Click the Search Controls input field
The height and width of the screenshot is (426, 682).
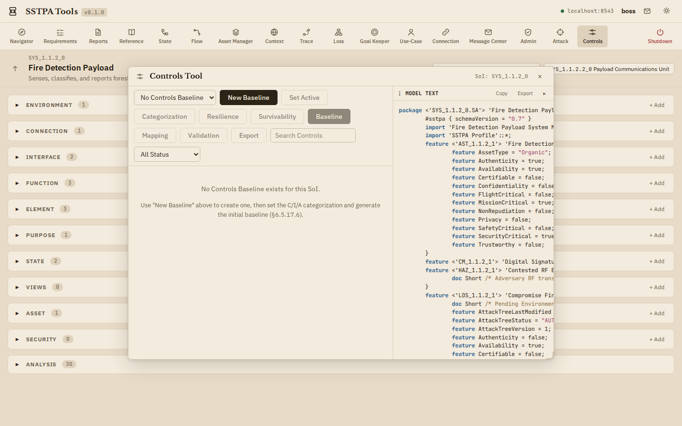313,135
